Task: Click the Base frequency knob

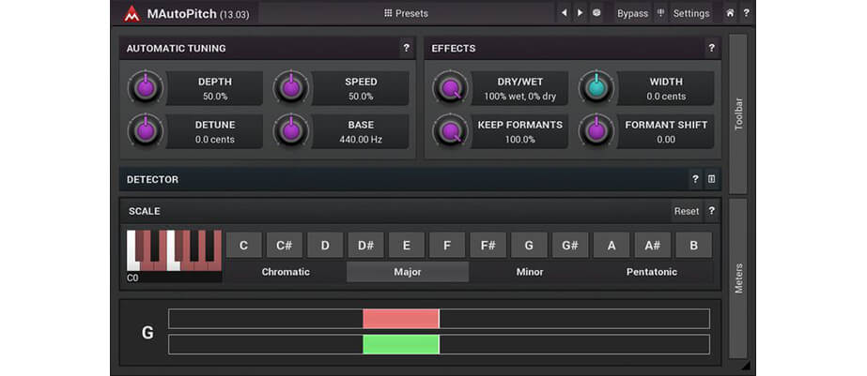Action: (x=291, y=131)
